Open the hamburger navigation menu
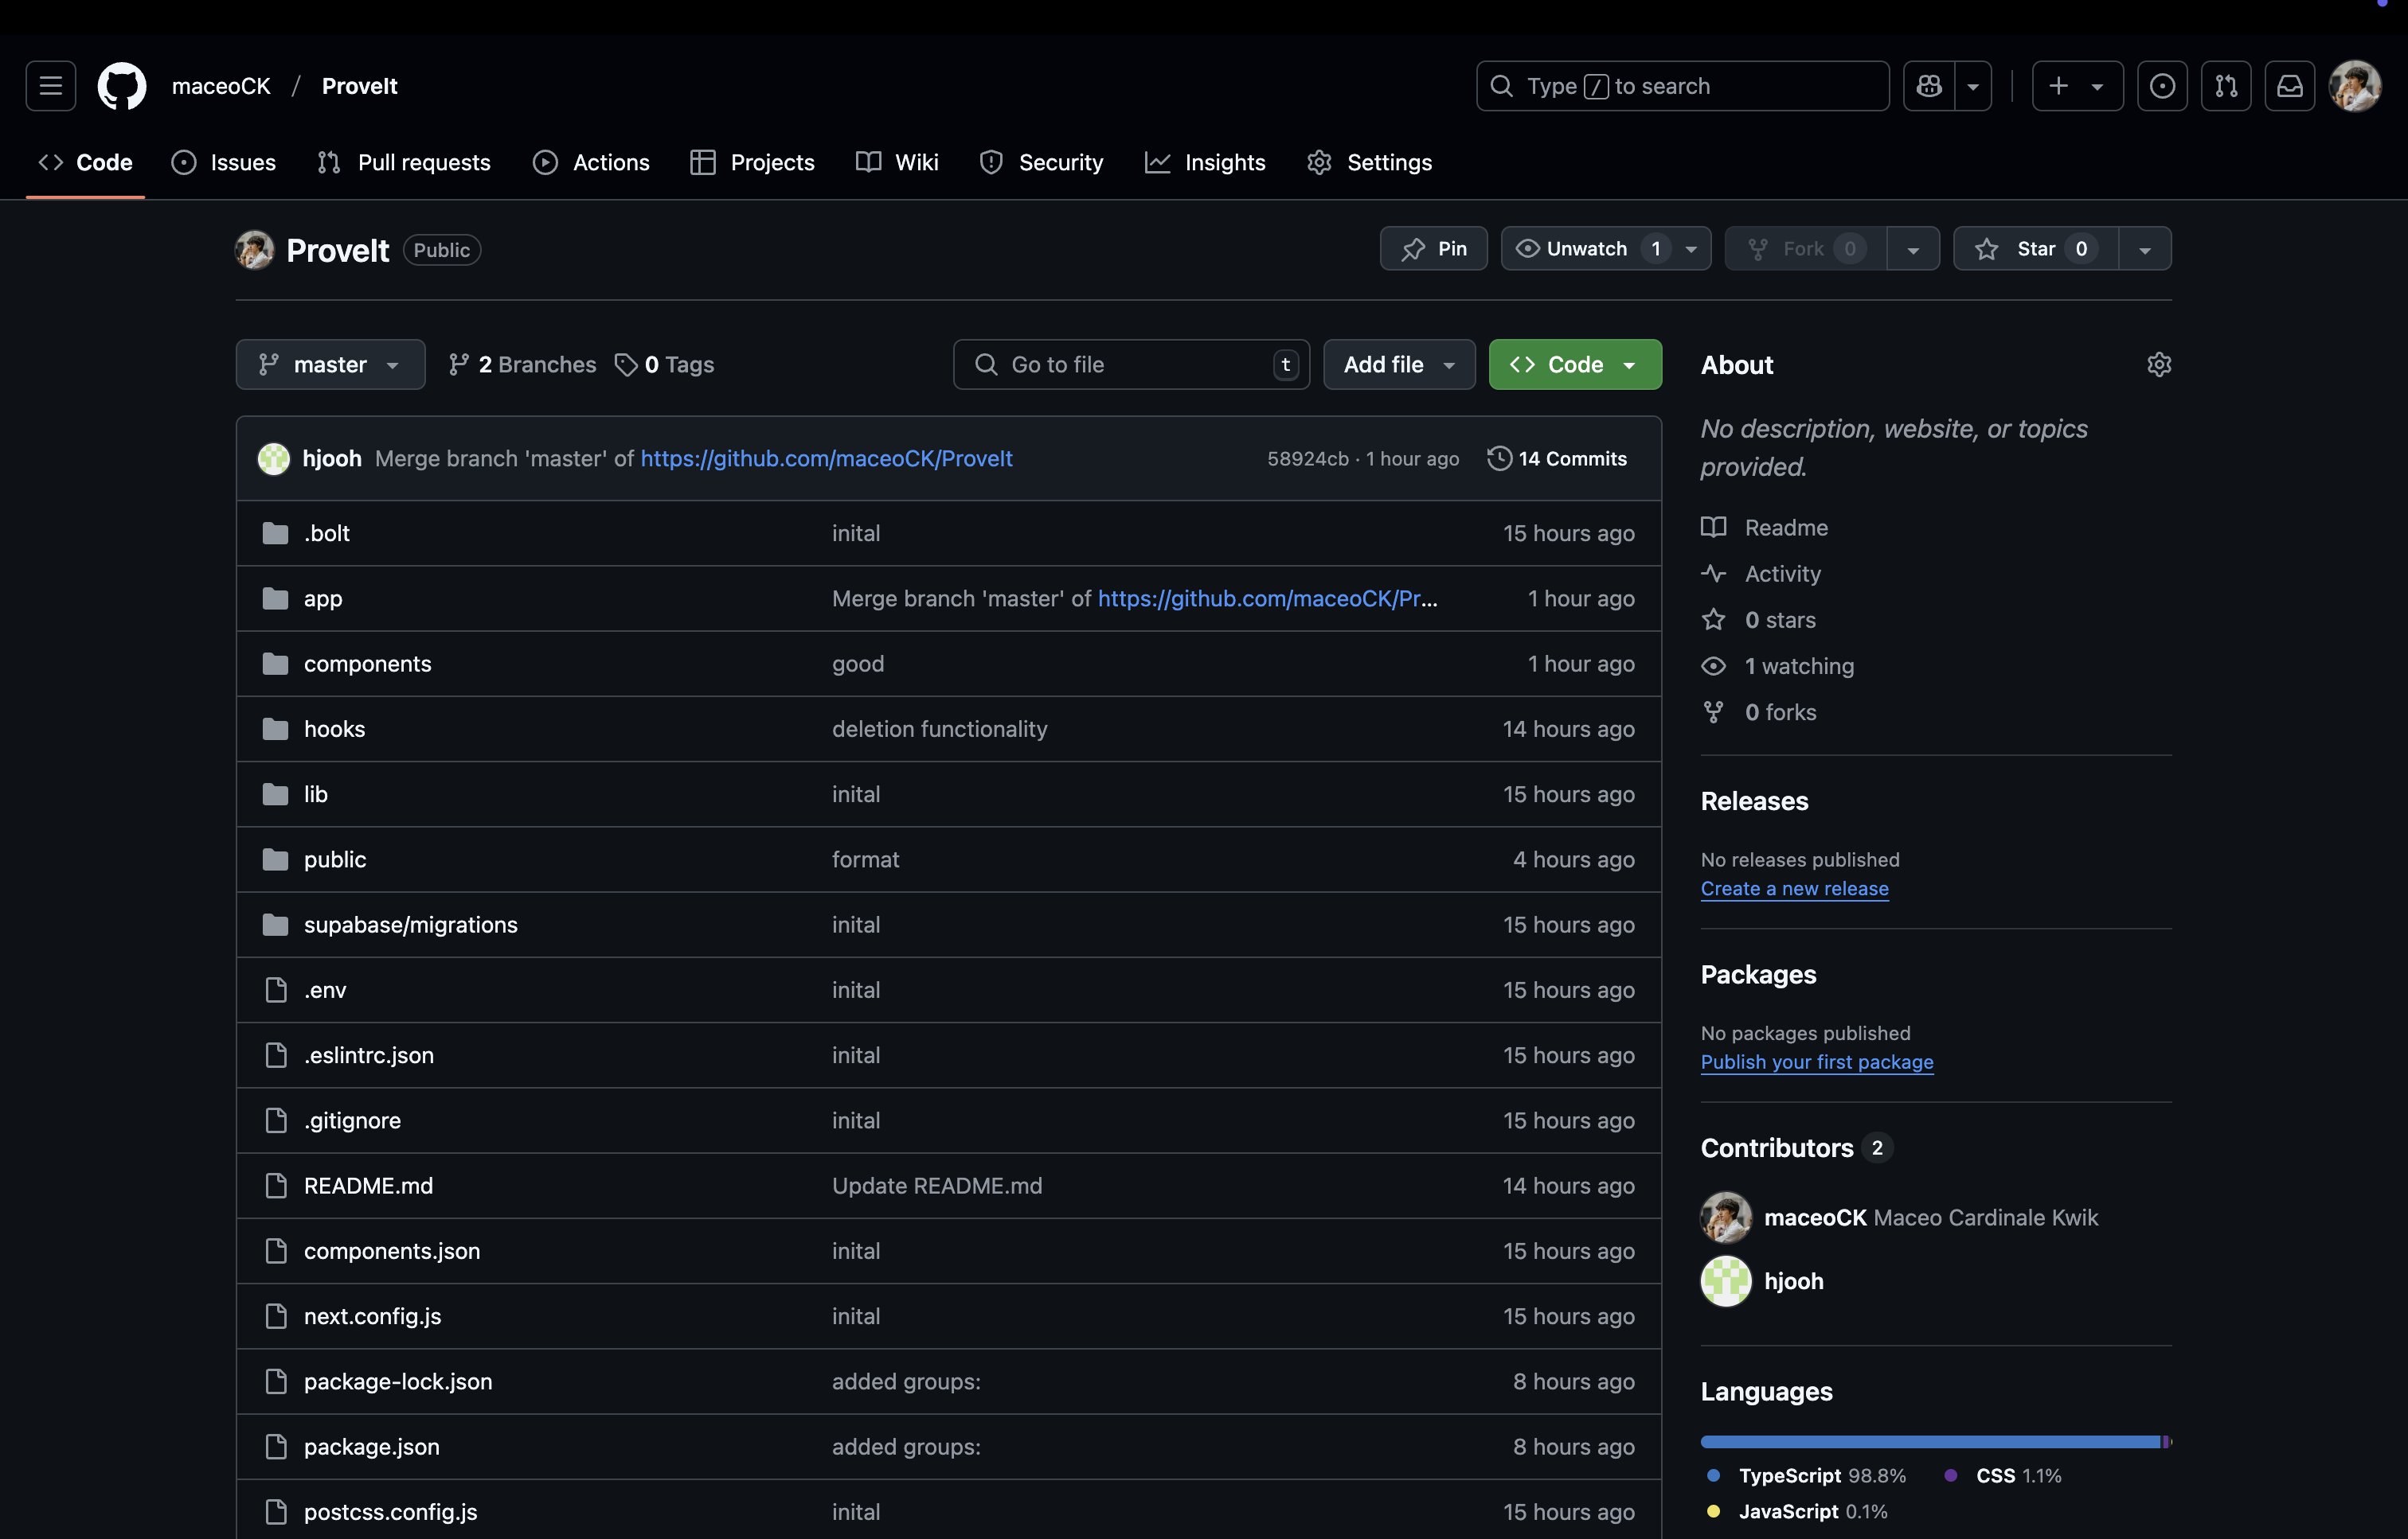 [x=50, y=86]
